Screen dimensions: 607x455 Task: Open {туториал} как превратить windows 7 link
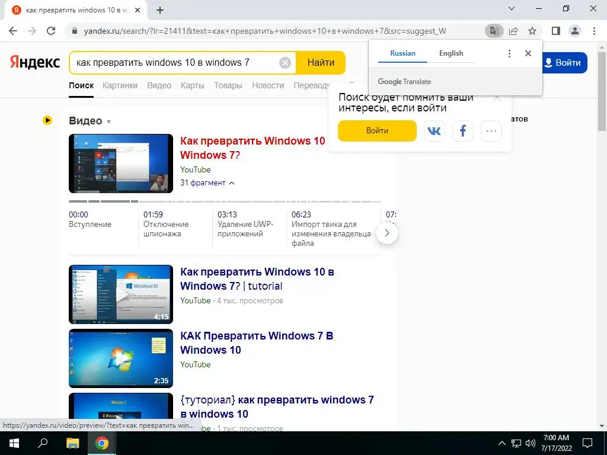277,406
